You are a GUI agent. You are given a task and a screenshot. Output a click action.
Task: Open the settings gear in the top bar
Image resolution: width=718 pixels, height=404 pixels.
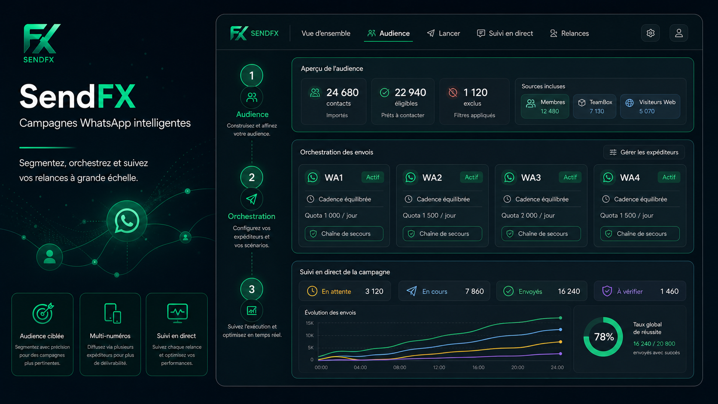[651, 33]
